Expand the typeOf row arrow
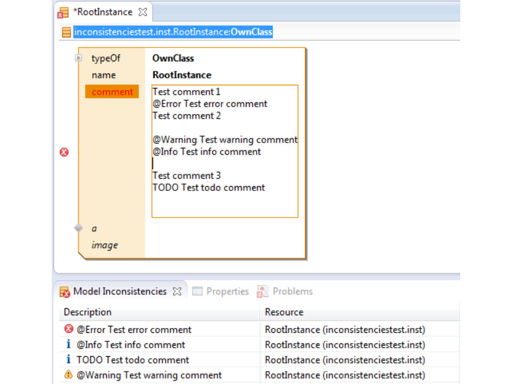This screenshot has width=512, height=384. tap(78, 58)
